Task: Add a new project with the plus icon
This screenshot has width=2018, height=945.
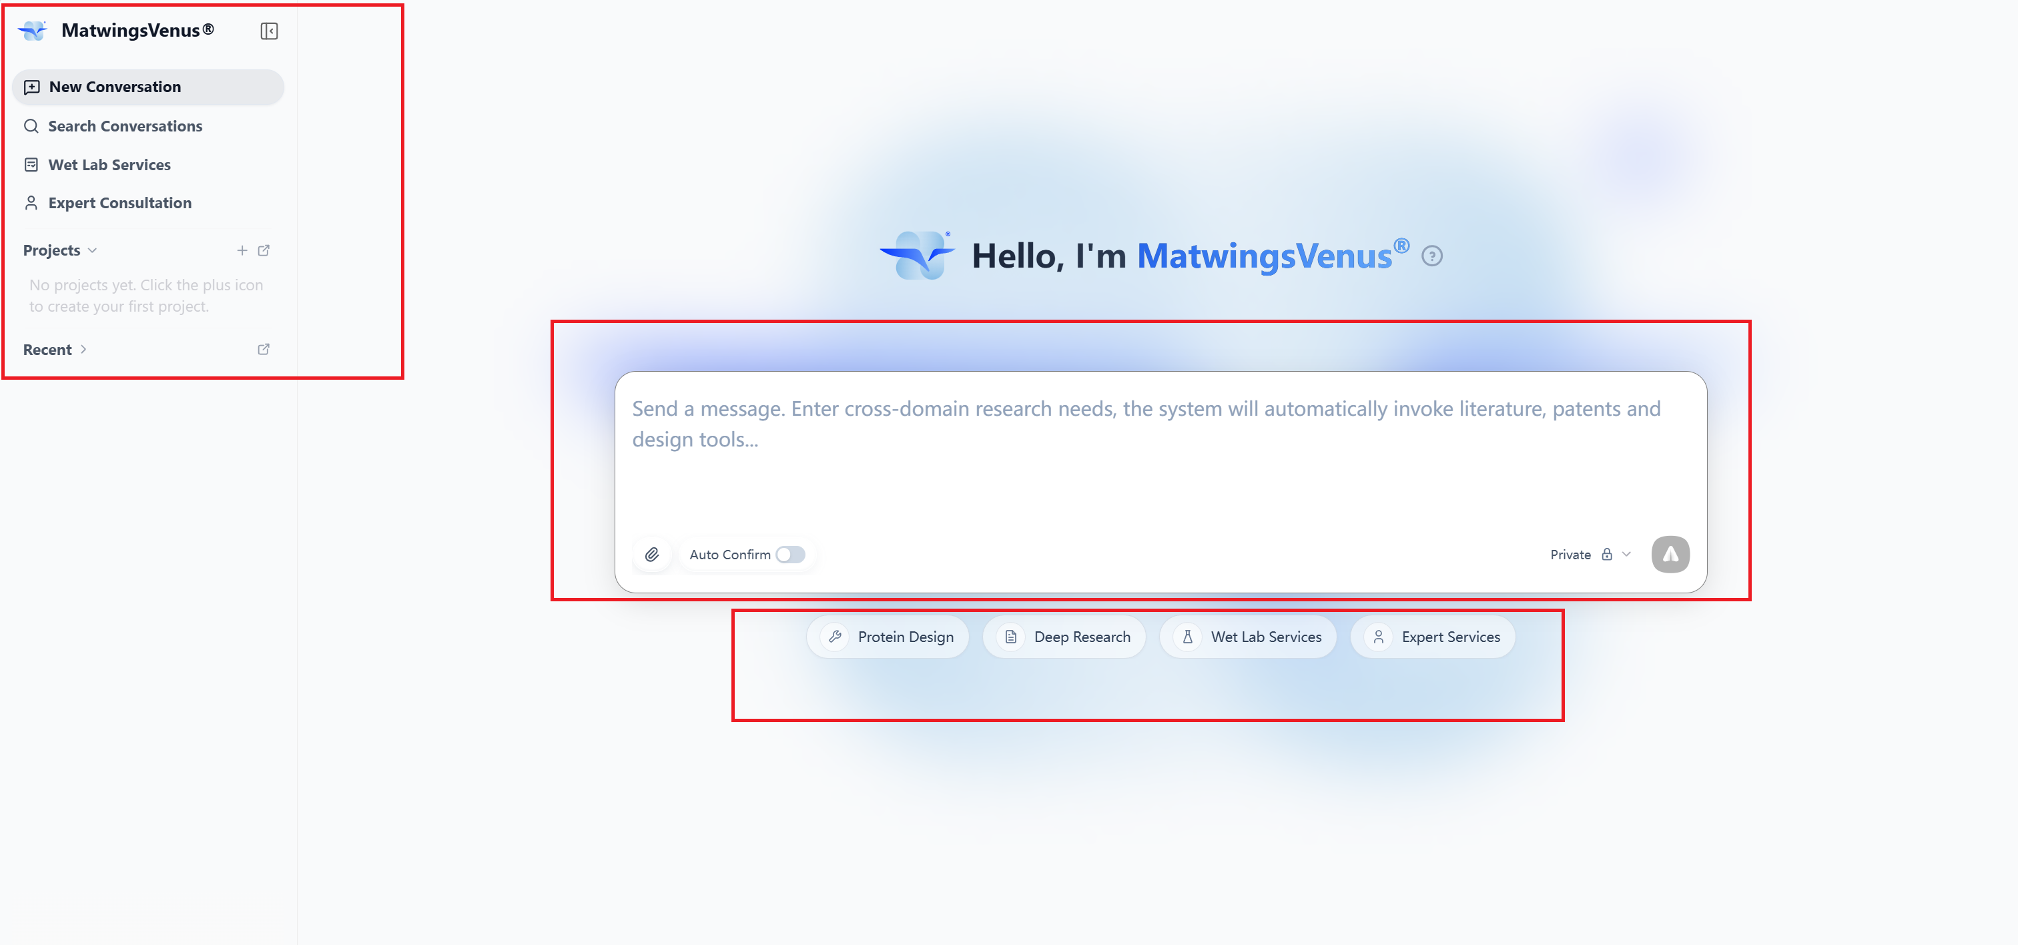Action: click(242, 250)
